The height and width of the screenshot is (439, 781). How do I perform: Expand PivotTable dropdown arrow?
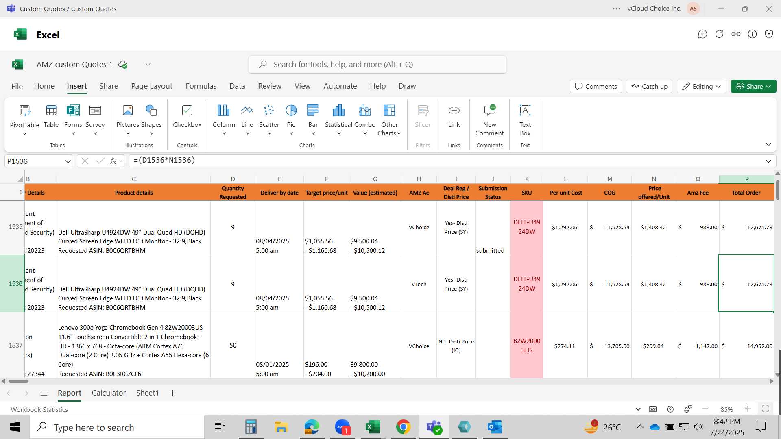[24, 134]
